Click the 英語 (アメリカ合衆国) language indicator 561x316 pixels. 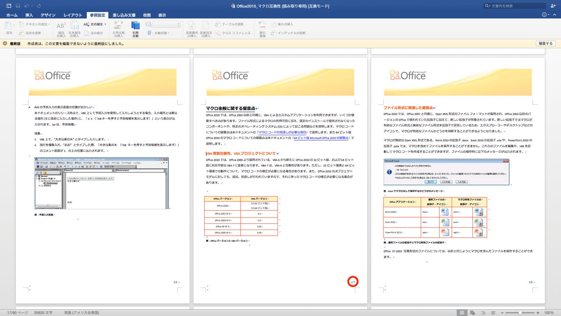(82, 312)
